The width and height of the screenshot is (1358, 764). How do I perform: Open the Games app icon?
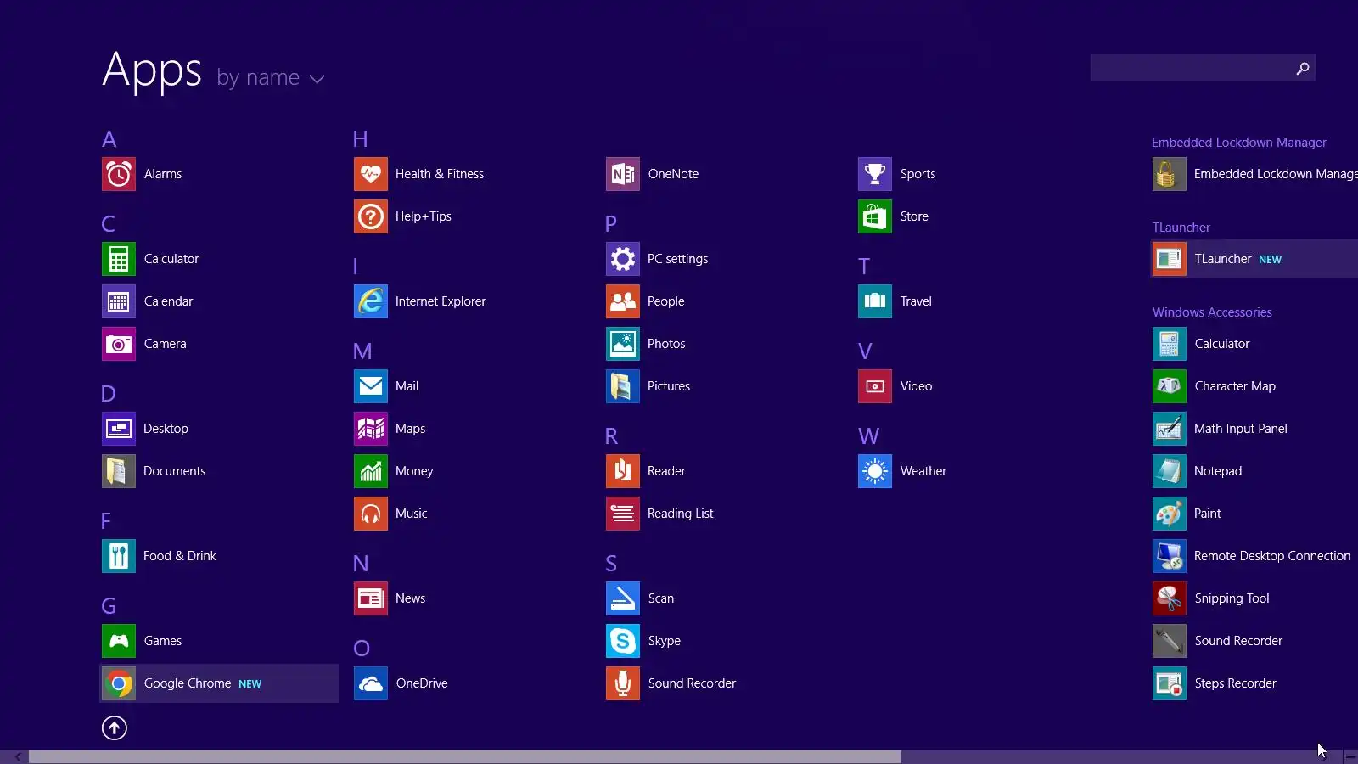pyautogui.click(x=119, y=641)
